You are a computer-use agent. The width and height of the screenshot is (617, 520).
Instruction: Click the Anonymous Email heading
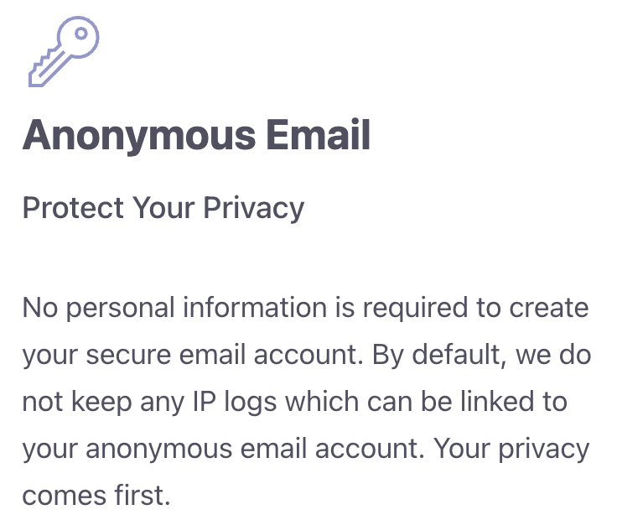[196, 135]
